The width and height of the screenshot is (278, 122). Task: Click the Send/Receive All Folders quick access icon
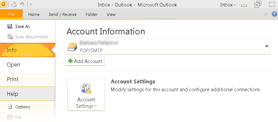click(x=14, y=4)
